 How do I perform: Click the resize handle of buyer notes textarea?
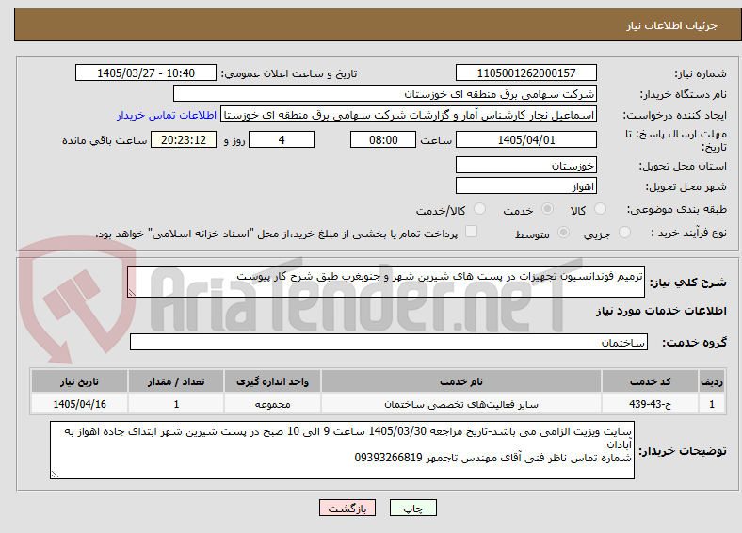(55, 474)
